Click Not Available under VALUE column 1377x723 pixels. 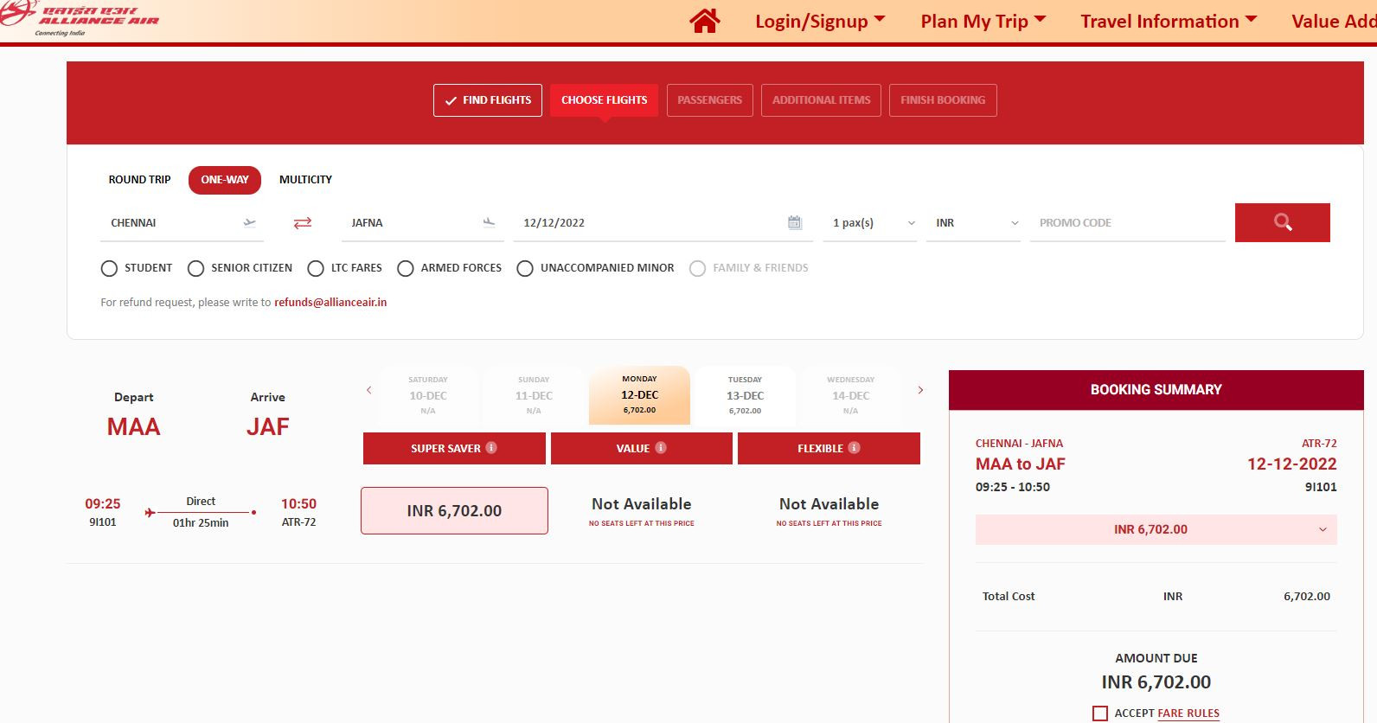(x=642, y=504)
